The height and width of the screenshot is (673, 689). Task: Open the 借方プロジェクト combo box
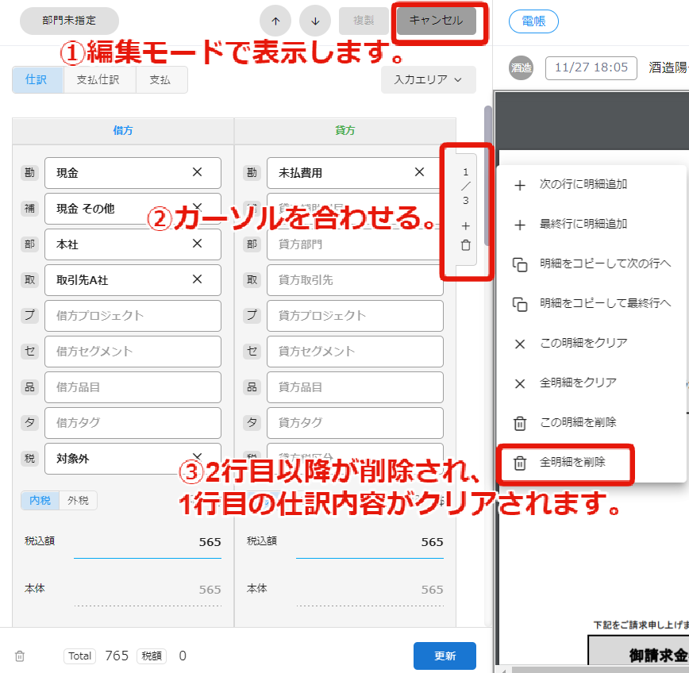[133, 315]
